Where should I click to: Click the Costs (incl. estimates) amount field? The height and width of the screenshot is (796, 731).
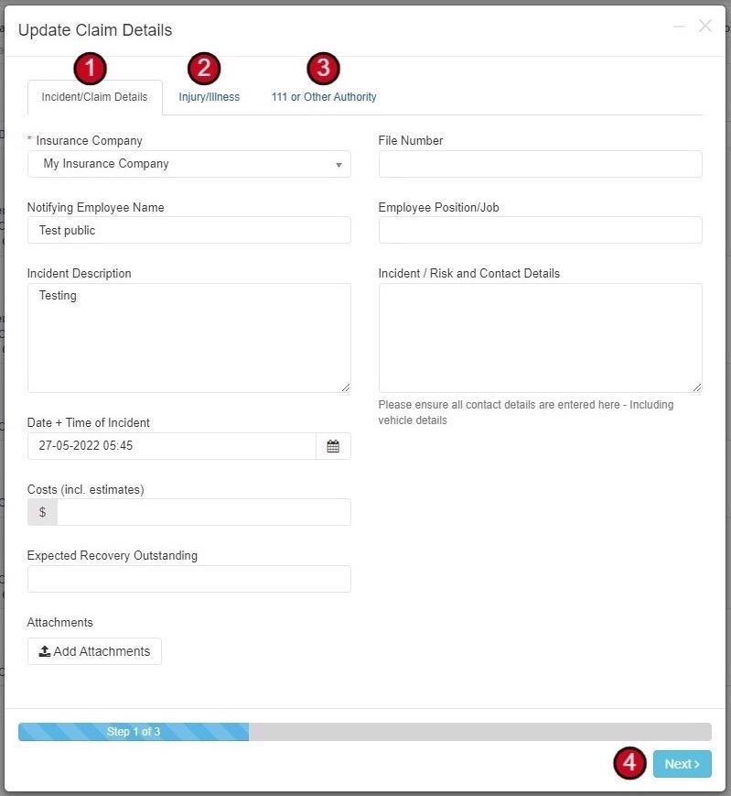[204, 512]
